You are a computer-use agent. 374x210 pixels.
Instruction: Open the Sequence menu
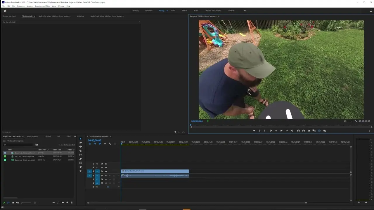tap(21, 6)
